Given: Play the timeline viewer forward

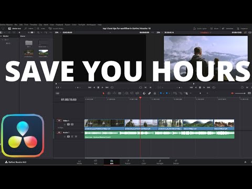Looking at the screenshot, I should click(204, 87).
